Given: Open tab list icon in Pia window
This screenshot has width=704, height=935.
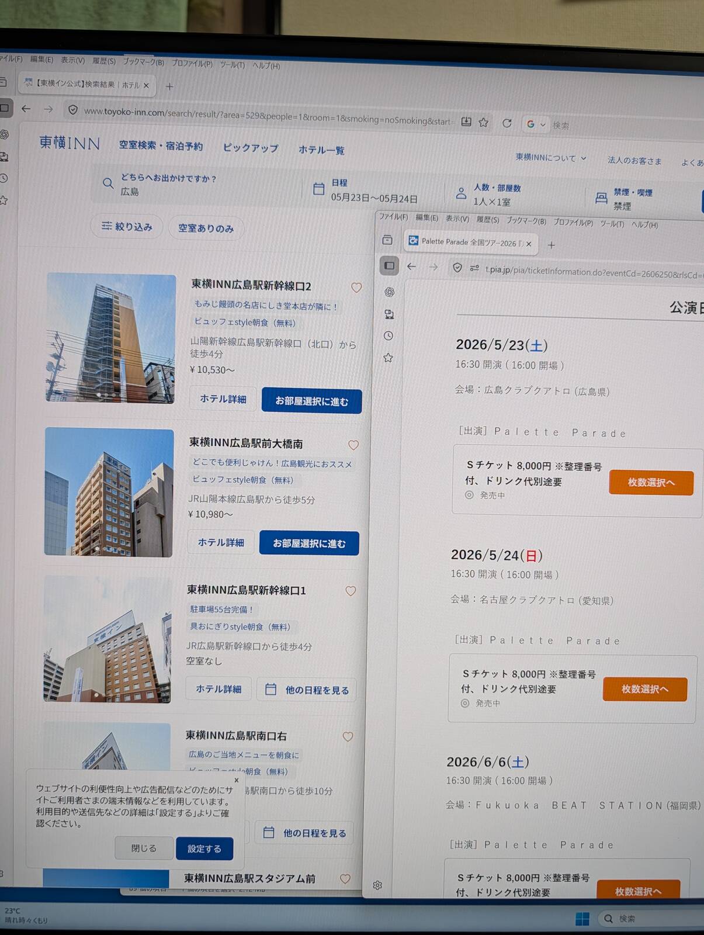Looking at the screenshot, I should (x=387, y=240).
